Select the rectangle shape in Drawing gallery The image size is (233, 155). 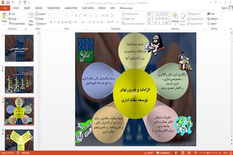(160, 14)
